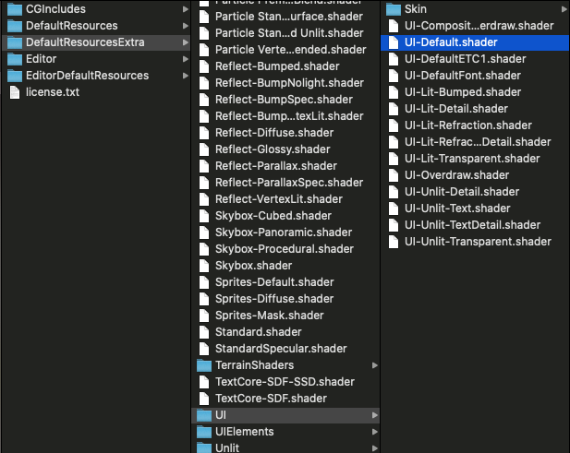This screenshot has height=453, width=570.
Task: Click the EditorDefaultResources folder icon
Action: pyautogui.click(x=15, y=76)
